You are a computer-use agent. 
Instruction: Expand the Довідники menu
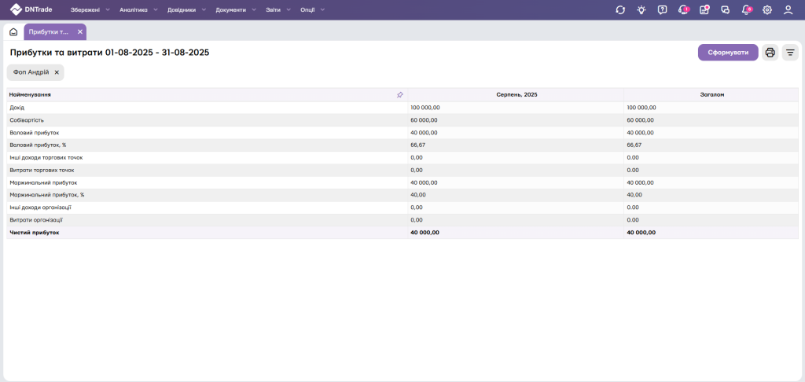click(186, 10)
